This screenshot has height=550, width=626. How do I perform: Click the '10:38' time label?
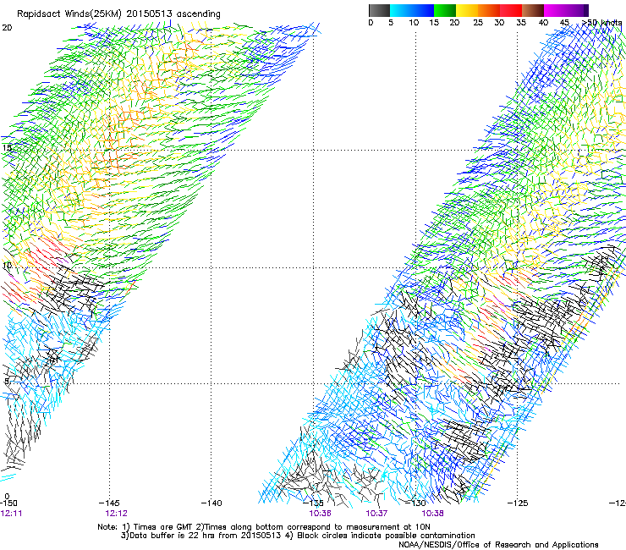click(433, 514)
